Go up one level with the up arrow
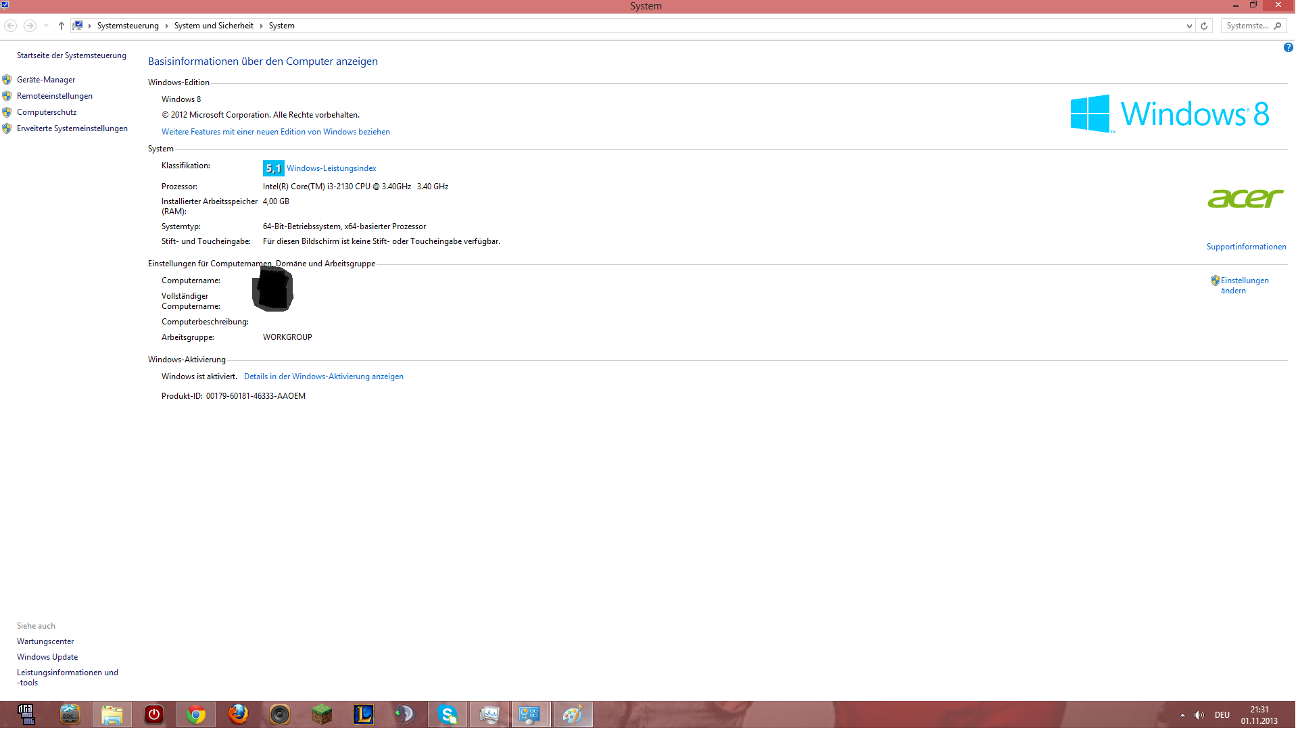Image resolution: width=1298 pixels, height=730 pixels. coord(62,26)
